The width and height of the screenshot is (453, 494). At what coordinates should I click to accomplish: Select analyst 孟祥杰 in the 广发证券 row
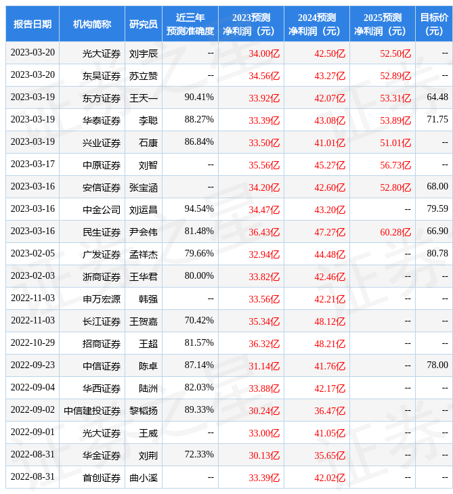click(144, 254)
